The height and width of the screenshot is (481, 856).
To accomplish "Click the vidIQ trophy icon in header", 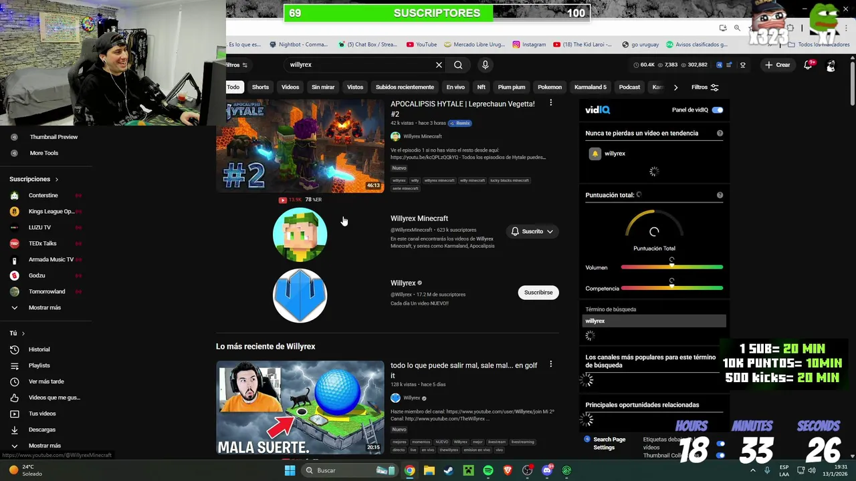I will tap(742, 65).
